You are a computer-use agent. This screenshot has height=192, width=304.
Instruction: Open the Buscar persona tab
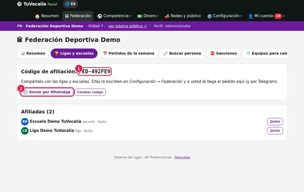182,53
